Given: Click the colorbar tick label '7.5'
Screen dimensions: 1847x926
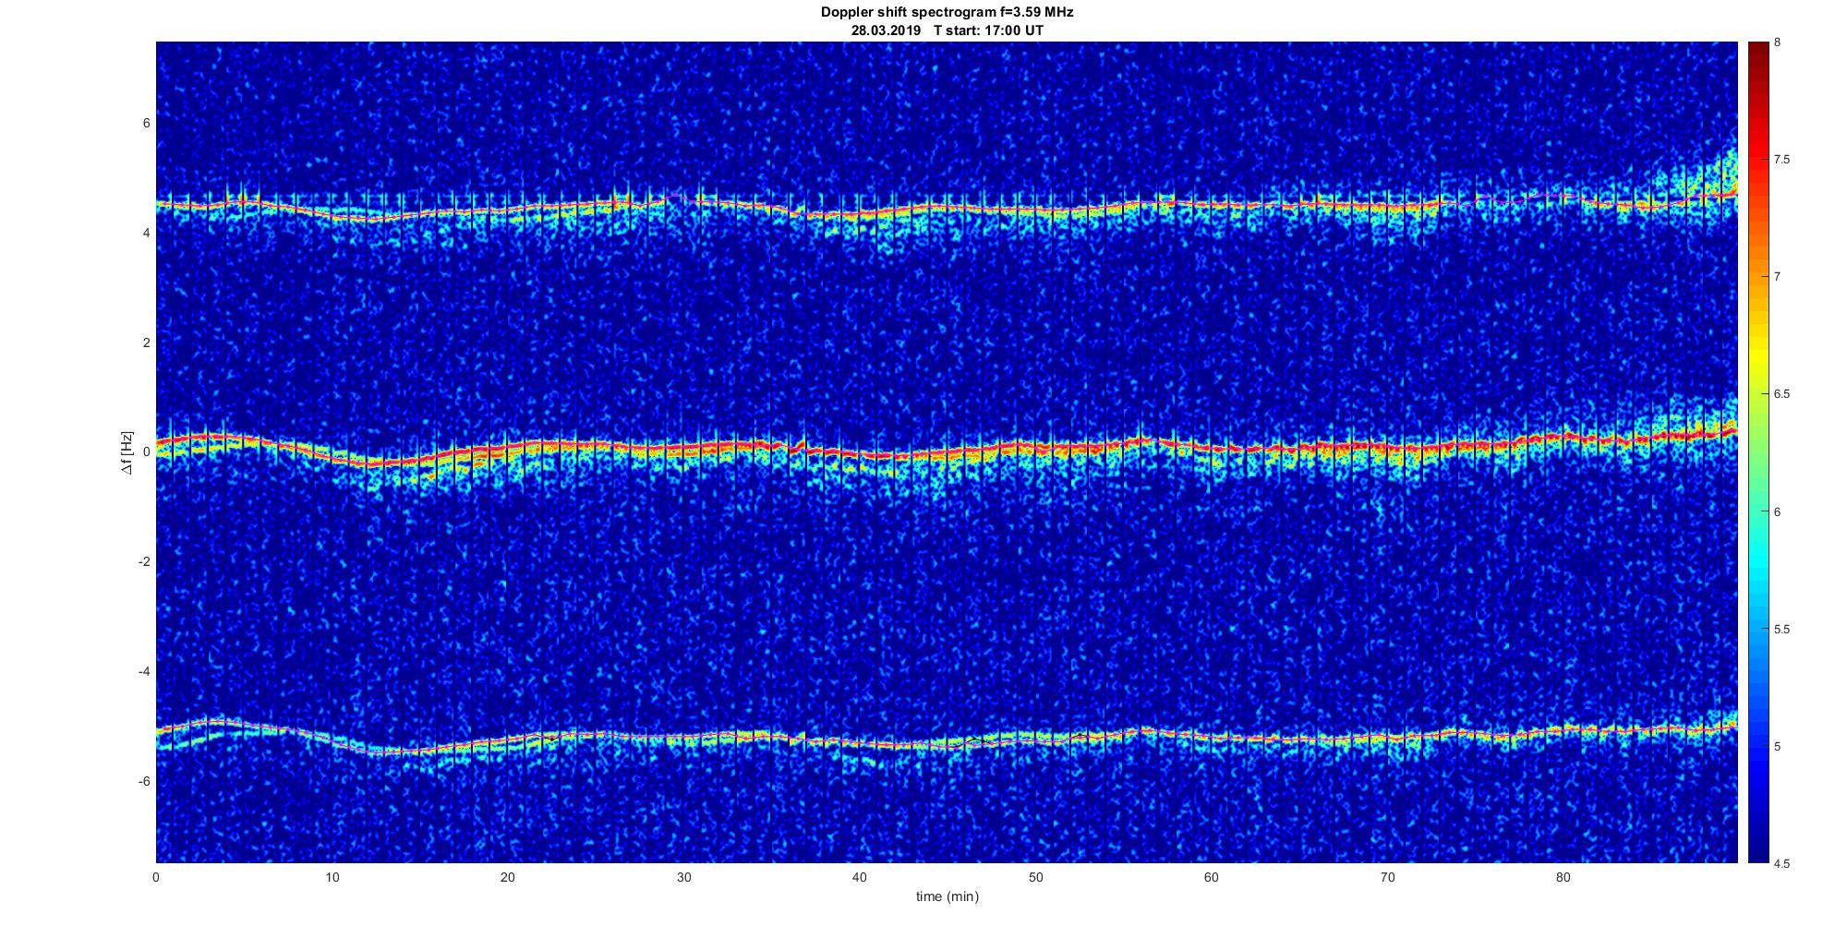Looking at the screenshot, I should (1782, 160).
